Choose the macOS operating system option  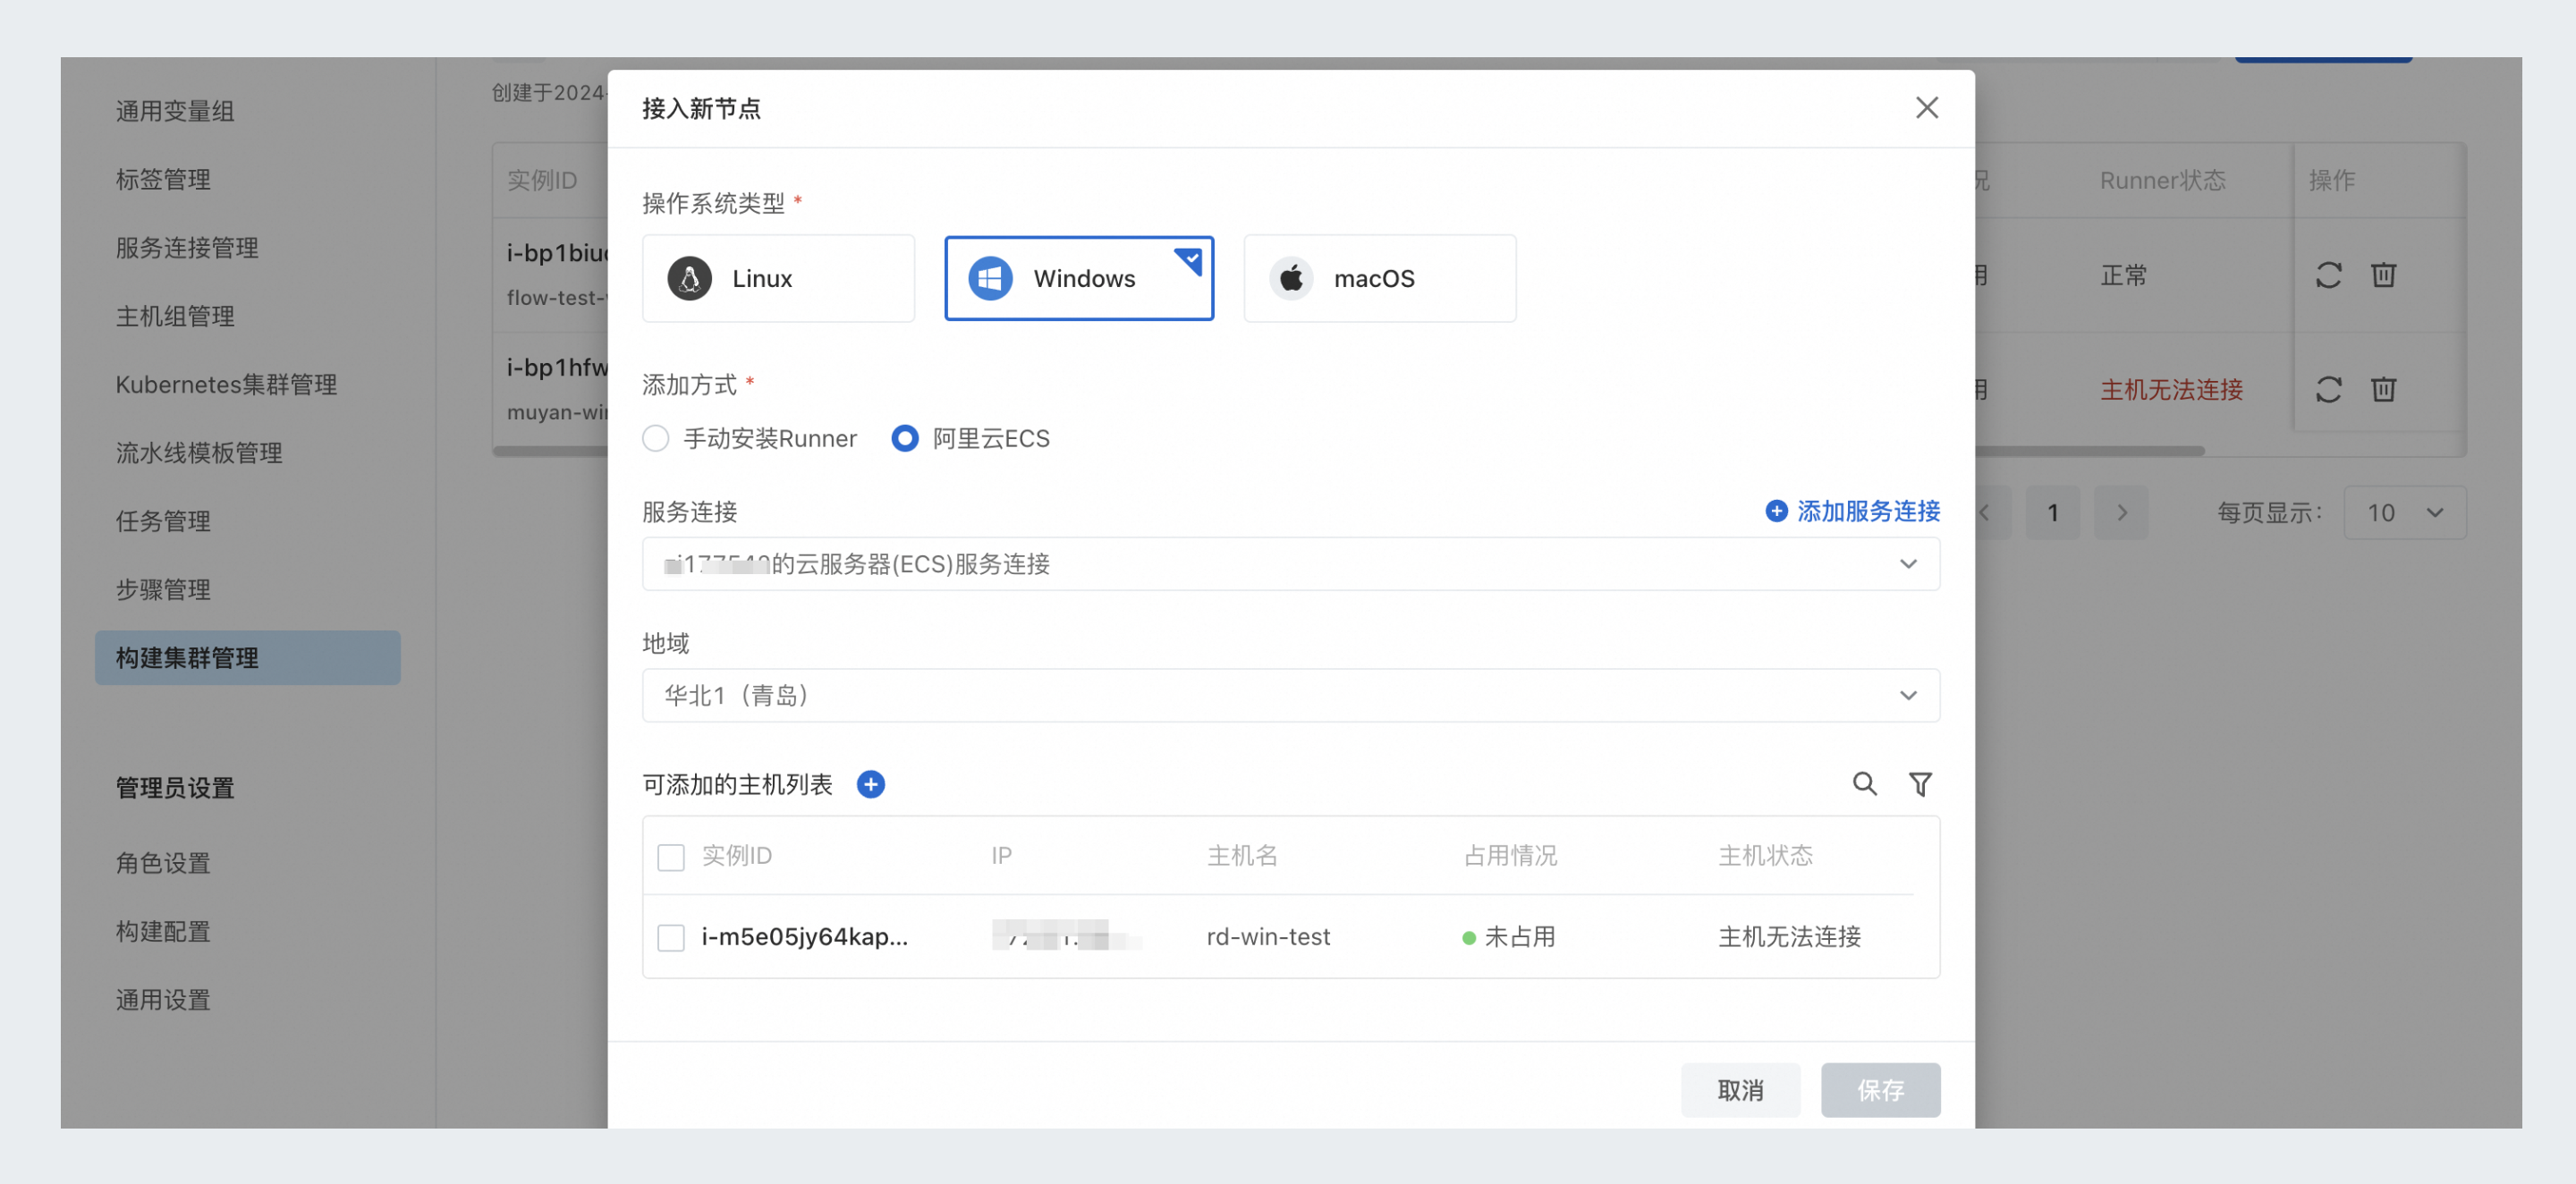tap(1380, 278)
